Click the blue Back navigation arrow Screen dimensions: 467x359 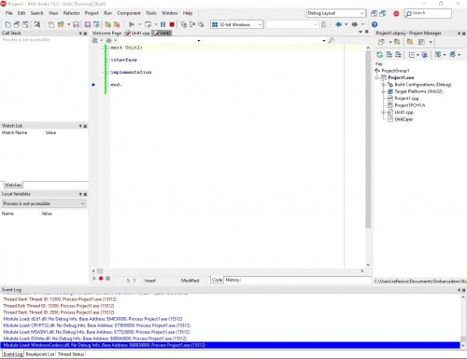point(338,24)
